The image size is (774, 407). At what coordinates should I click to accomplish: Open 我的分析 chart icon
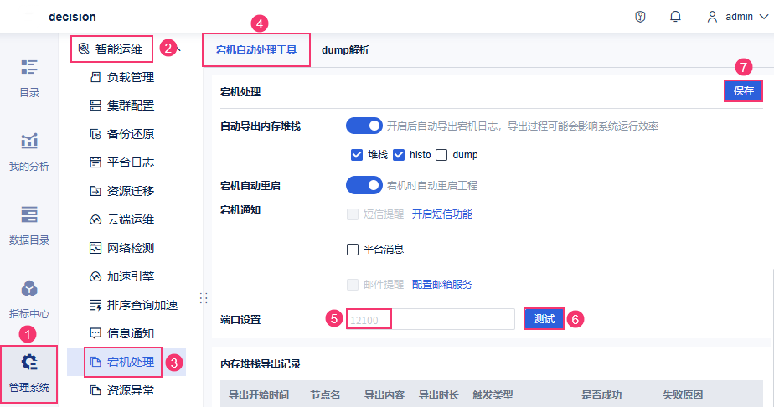click(x=29, y=141)
